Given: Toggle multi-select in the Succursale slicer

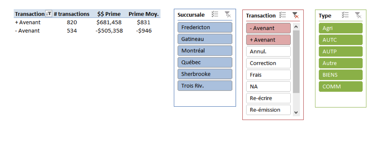Looking at the screenshot, I should (215, 14).
